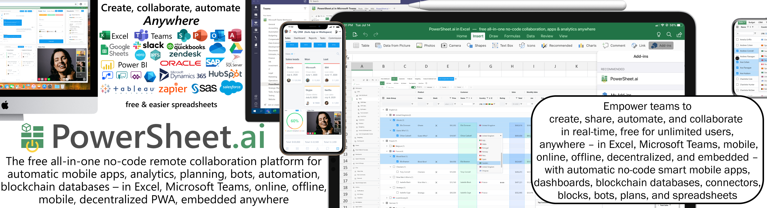Viewport: 767px width, 208px height.
Task: Tap the Share icon in Excel's header
Action: point(679,35)
